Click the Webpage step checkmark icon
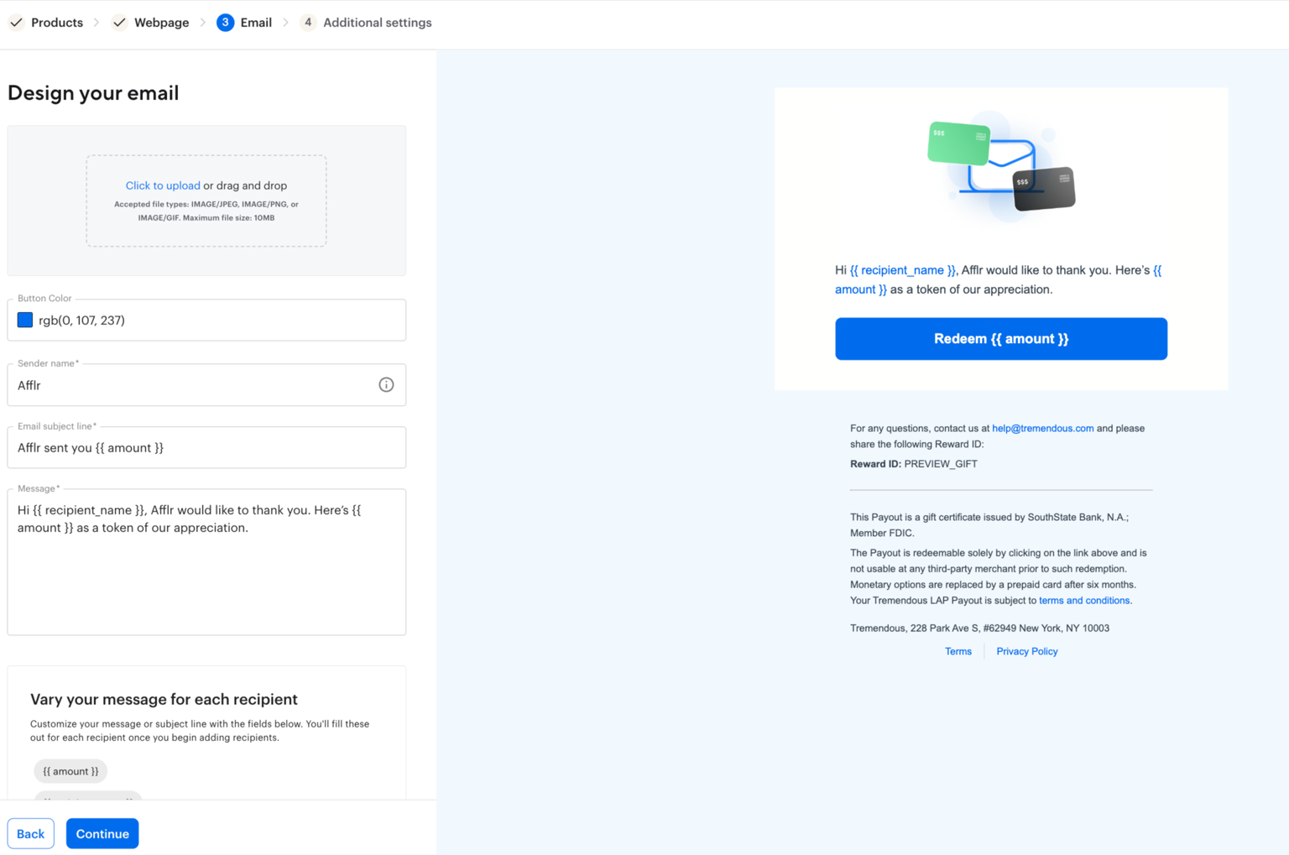 click(x=119, y=23)
